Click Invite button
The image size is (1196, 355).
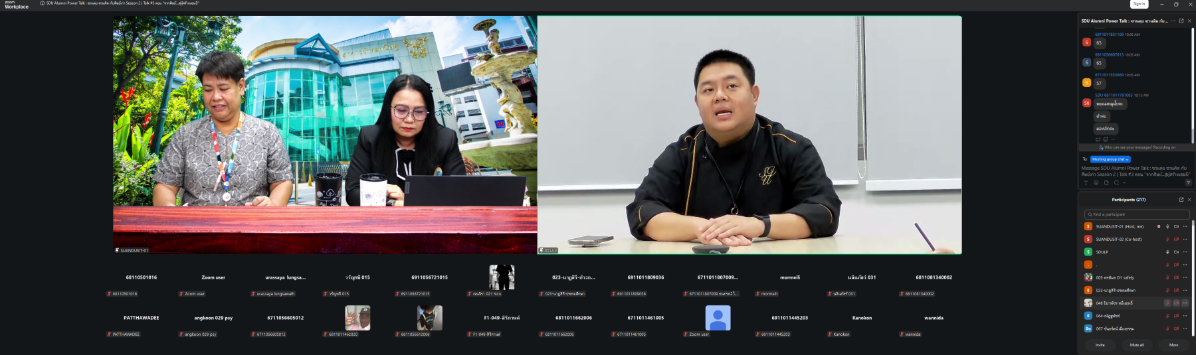coord(1100,345)
